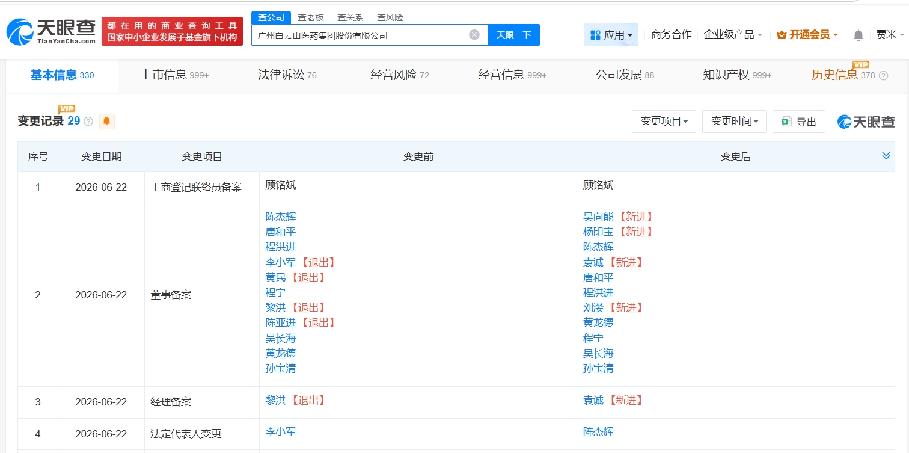Screen dimensions: 909x453
Task: Select the 法律诉讼 tab
Action: click(x=287, y=75)
